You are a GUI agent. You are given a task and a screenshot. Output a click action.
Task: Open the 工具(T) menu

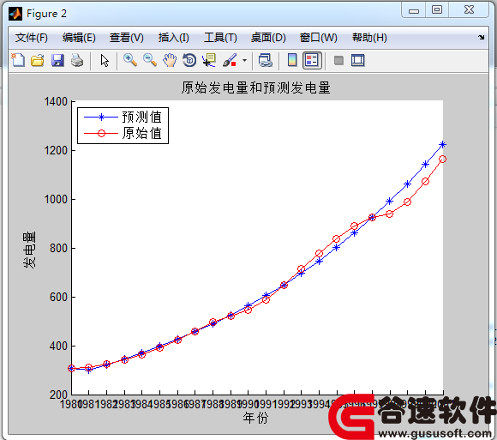point(220,38)
